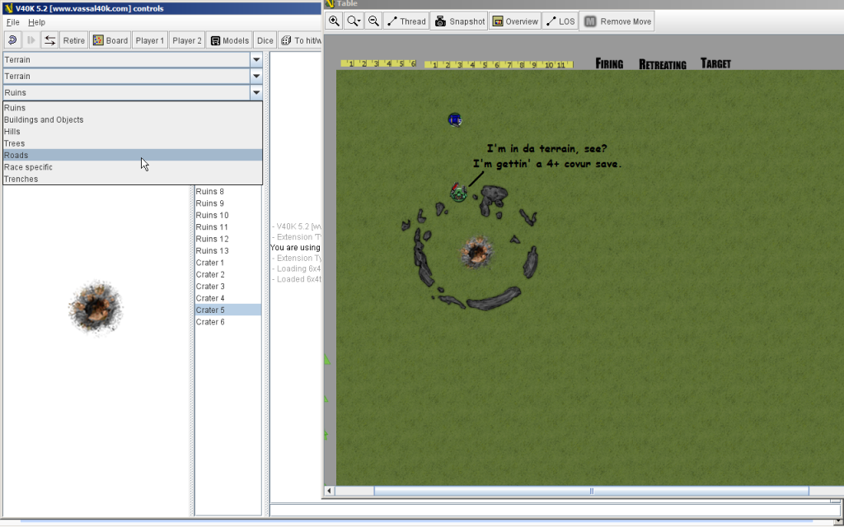Activate the LOS tool
844x527 pixels.
[560, 21]
